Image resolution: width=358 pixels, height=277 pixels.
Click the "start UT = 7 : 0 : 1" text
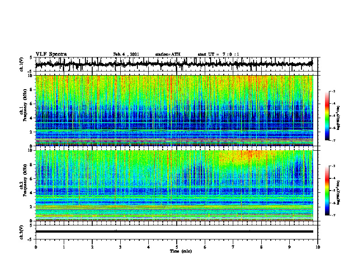click(x=218, y=54)
